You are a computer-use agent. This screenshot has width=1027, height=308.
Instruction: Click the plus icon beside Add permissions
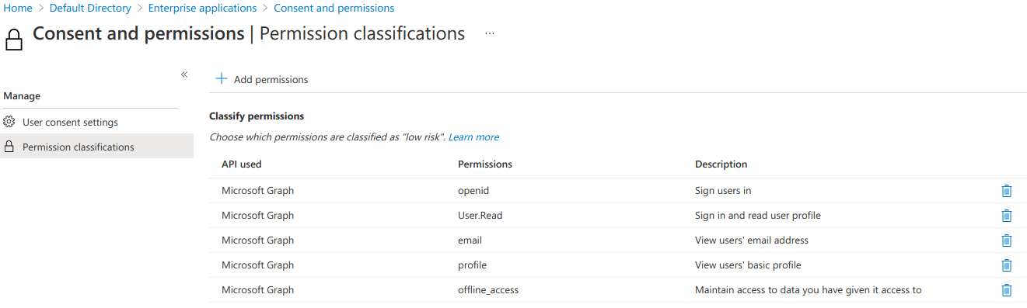pos(221,79)
